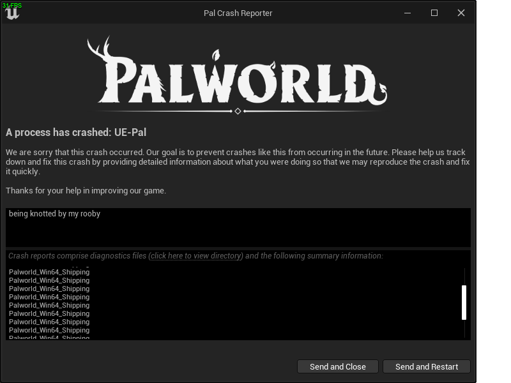
Task: Click the scrollbar track below the thumb
Action: pyautogui.click(x=464, y=329)
